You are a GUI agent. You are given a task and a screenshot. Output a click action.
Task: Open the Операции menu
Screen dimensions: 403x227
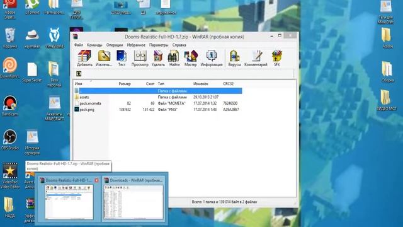coord(115,45)
